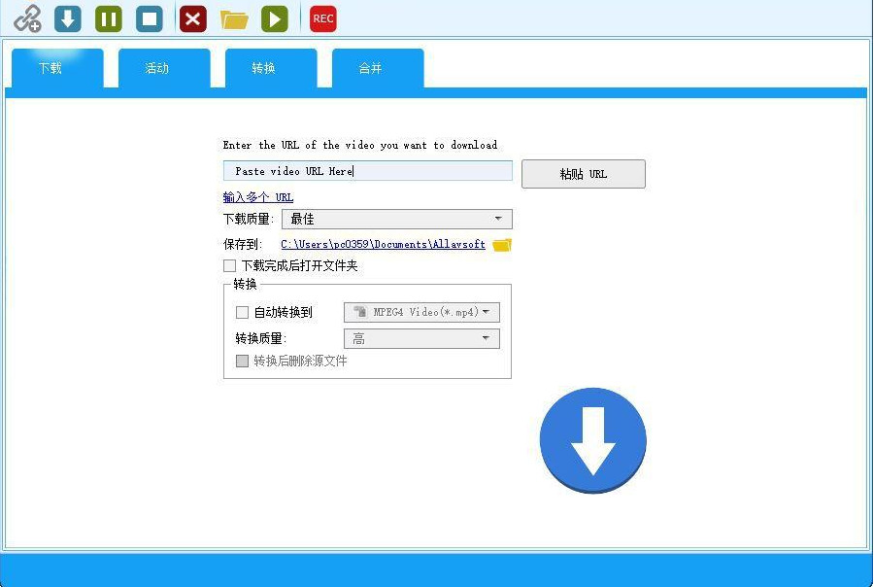Open save folder icon beside Allavsoft path
Screen dimensions: 874x587
click(x=502, y=244)
